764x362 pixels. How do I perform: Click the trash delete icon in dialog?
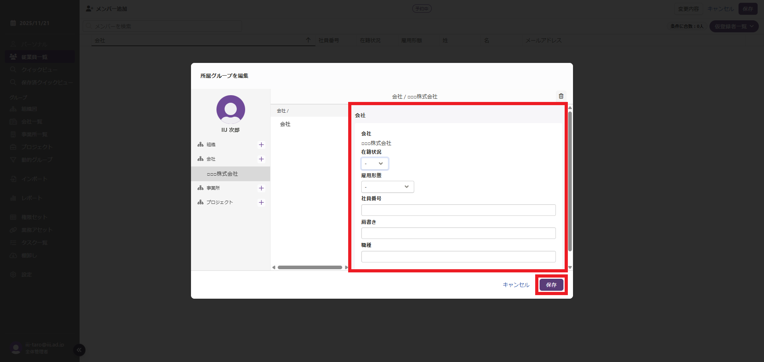(x=561, y=96)
